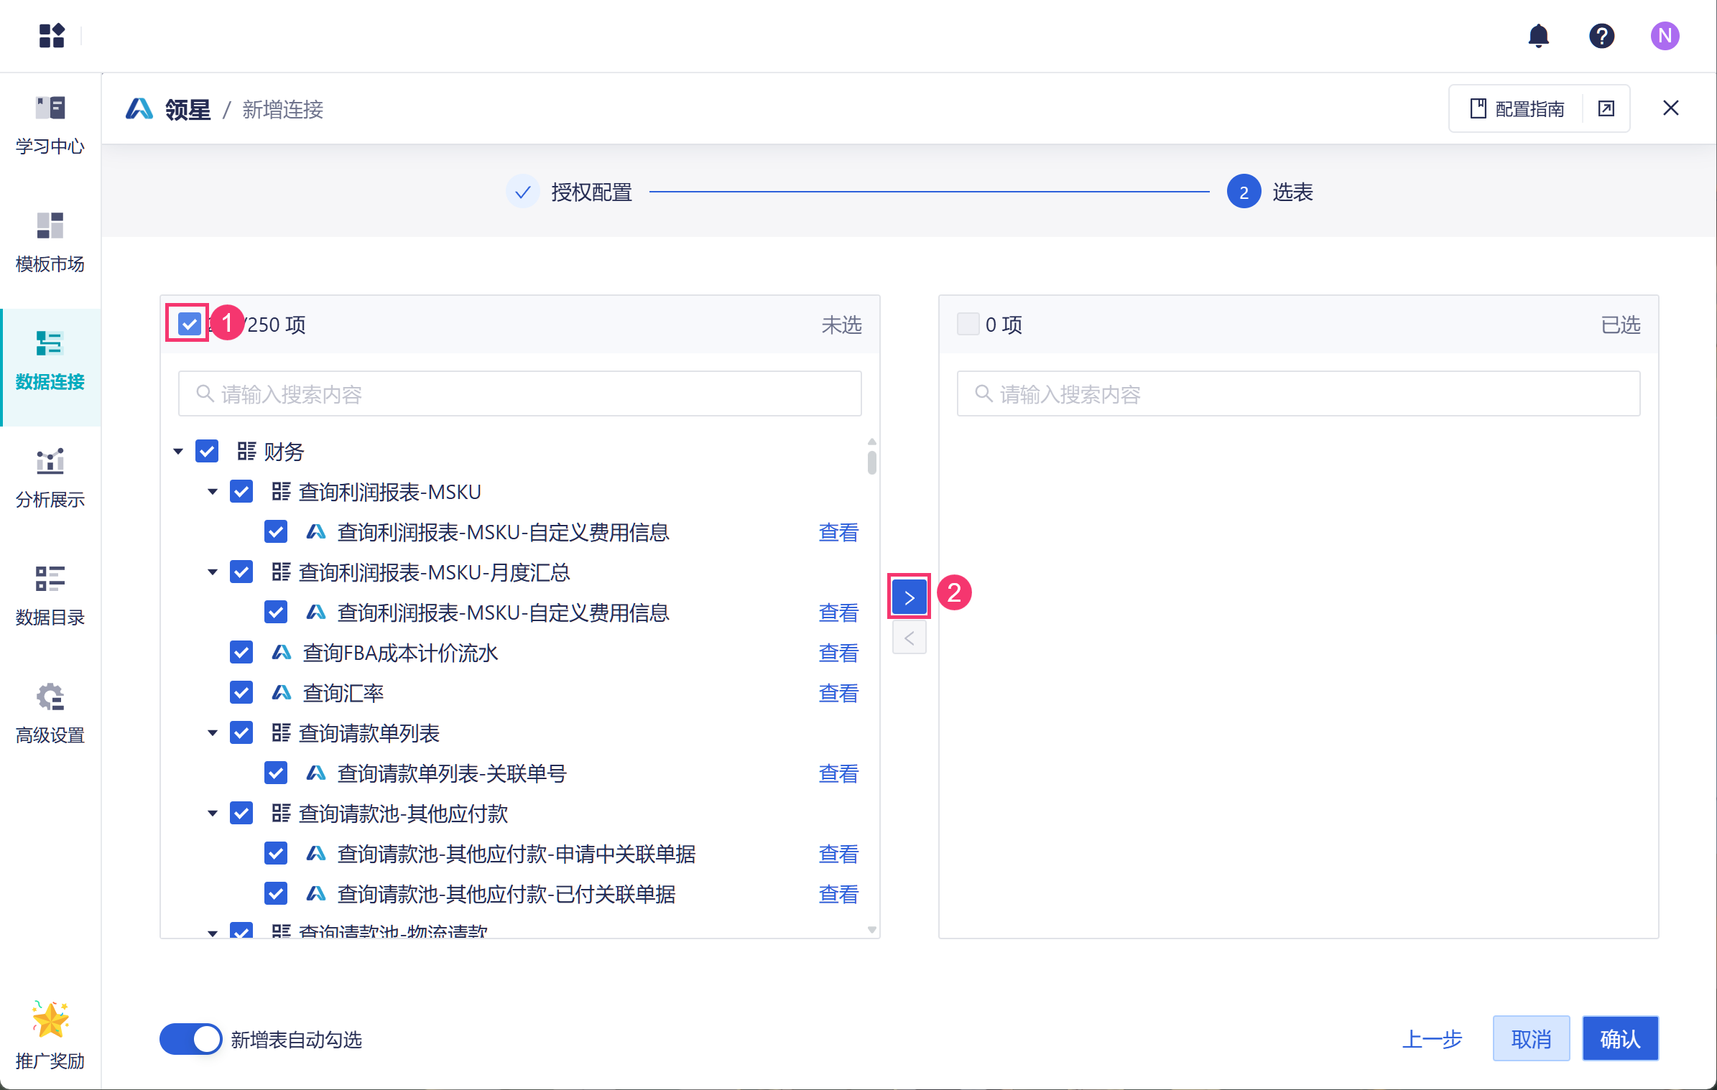The width and height of the screenshot is (1717, 1090).
Task: Open the user avatar N menu
Action: coord(1665,36)
